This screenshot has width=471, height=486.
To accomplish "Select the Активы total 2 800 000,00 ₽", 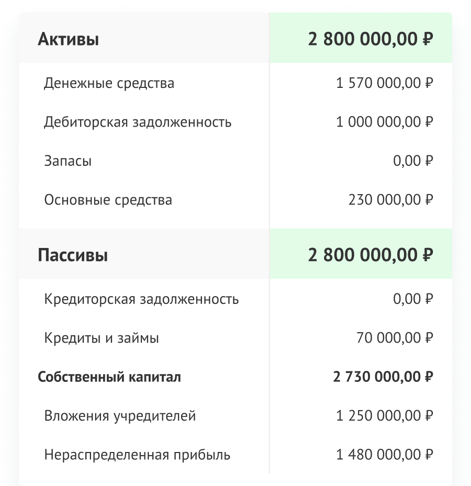I will 371,39.
